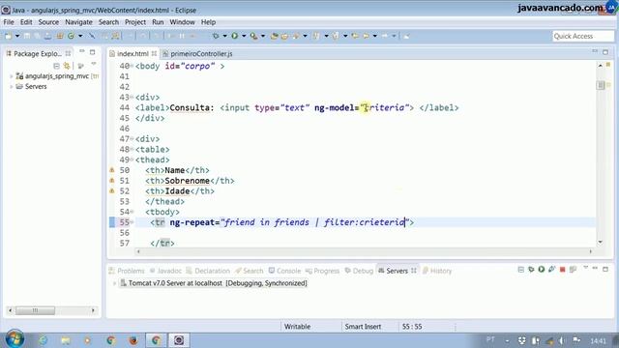Collapse All in Package Explorer
619x348 pixels.
pos(56,66)
